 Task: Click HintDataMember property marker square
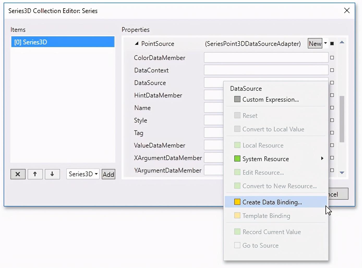pos(332,95)
